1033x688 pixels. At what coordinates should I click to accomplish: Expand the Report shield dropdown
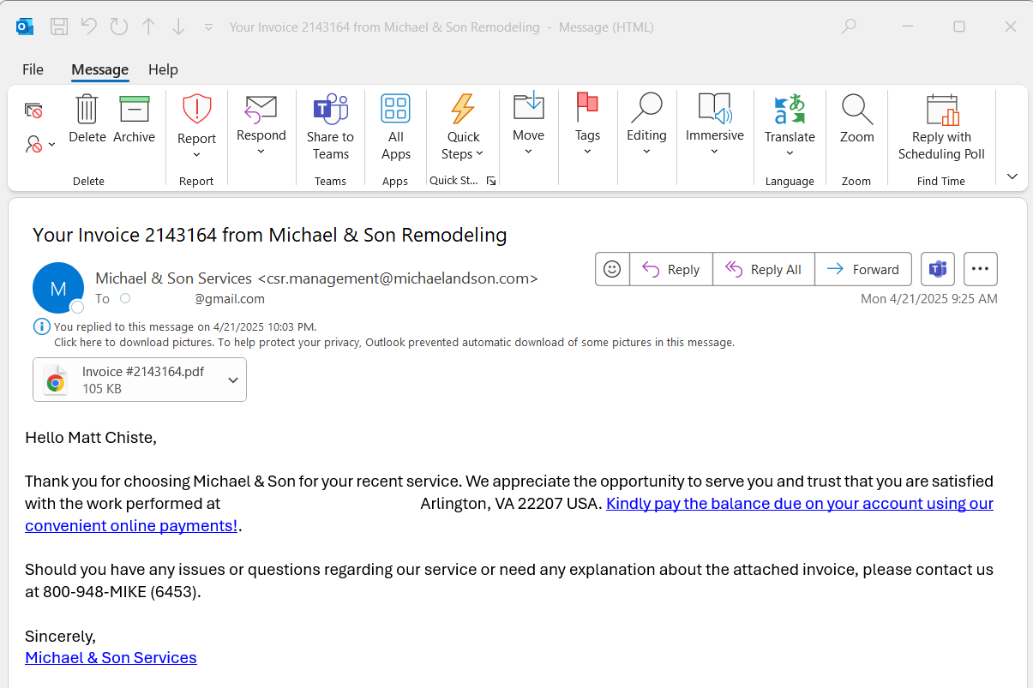click(x=196, y=154)
